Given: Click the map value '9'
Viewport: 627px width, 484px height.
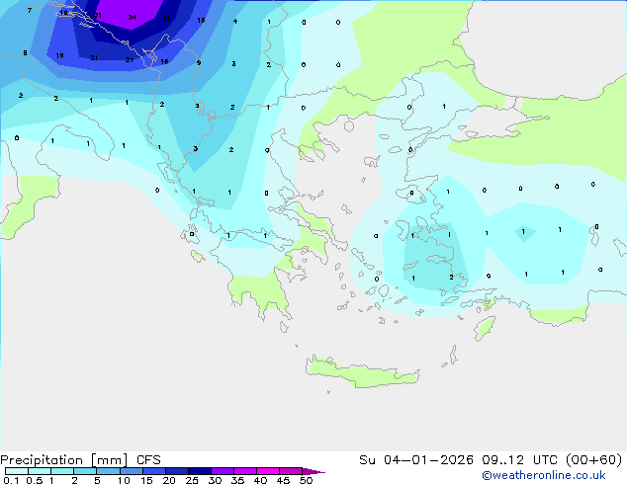Looking at the screenshot, I should [x=199, y=62].
